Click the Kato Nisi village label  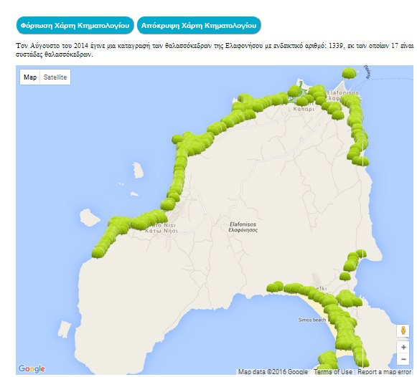(x=161, y=228)
